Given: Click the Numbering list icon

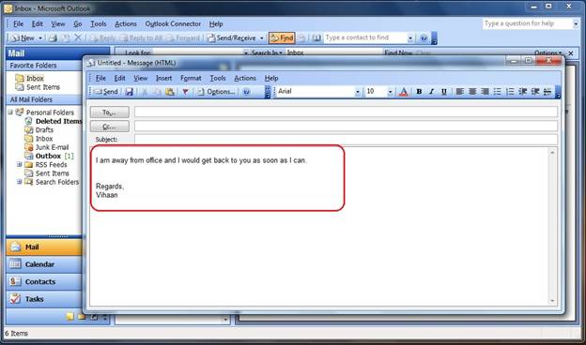Looking at the screenshot, I should 510,91.
